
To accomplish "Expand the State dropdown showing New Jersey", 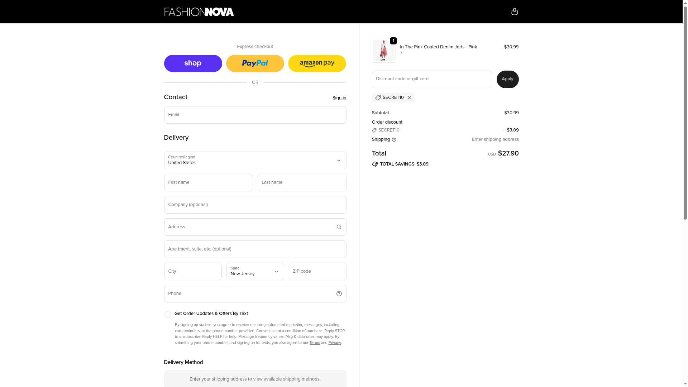I will 255,272.
